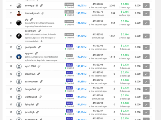Open the link icon beside hunger365
The height and width of the screenshot is (120, 161).
[39, 89]
